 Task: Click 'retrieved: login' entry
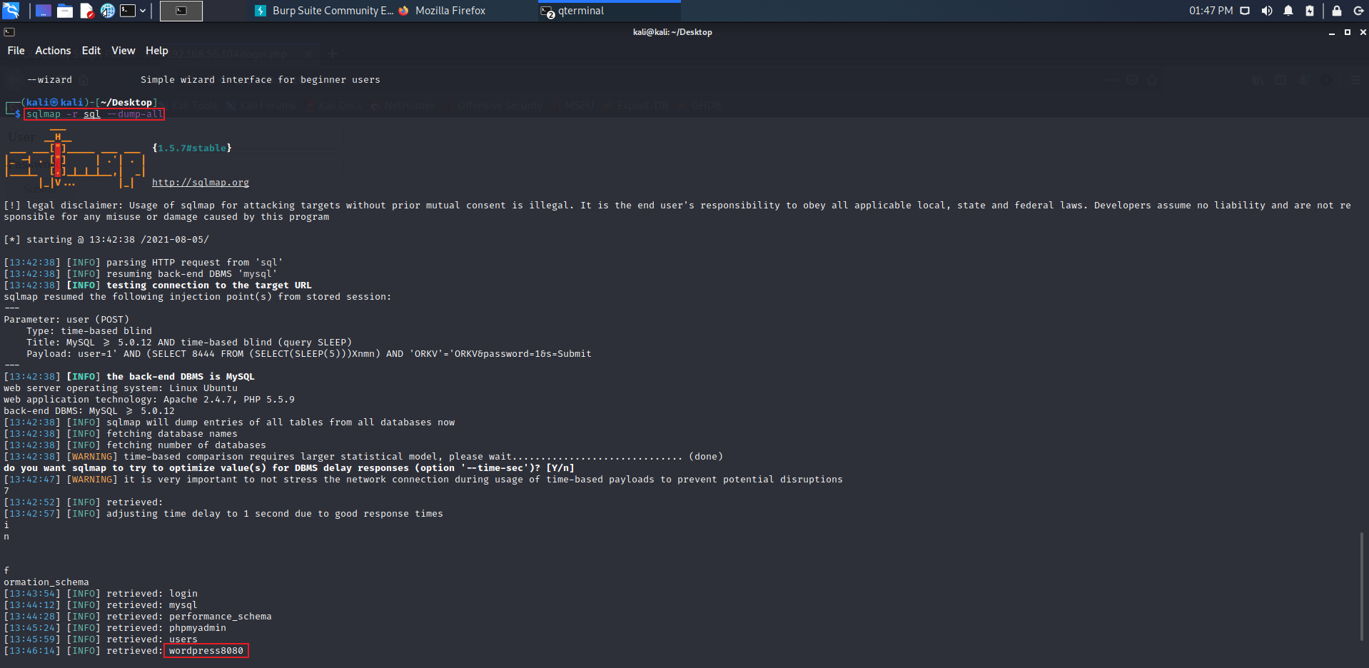point(152,594)
